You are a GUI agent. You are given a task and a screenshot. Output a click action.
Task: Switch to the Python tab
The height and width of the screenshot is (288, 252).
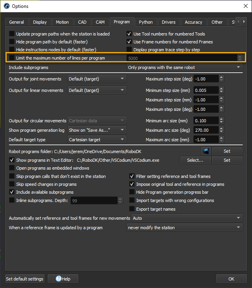146,22
